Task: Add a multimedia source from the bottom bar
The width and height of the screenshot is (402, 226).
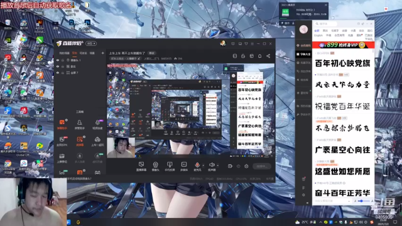Action: (184, 166)
